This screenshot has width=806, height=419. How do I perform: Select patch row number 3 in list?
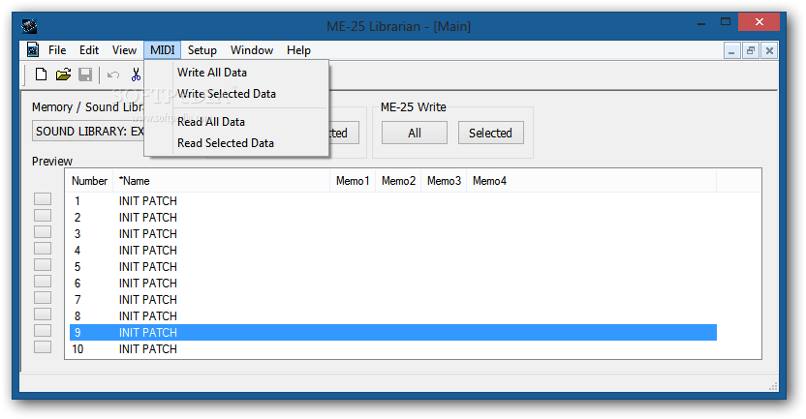click(x=147, y=234)
